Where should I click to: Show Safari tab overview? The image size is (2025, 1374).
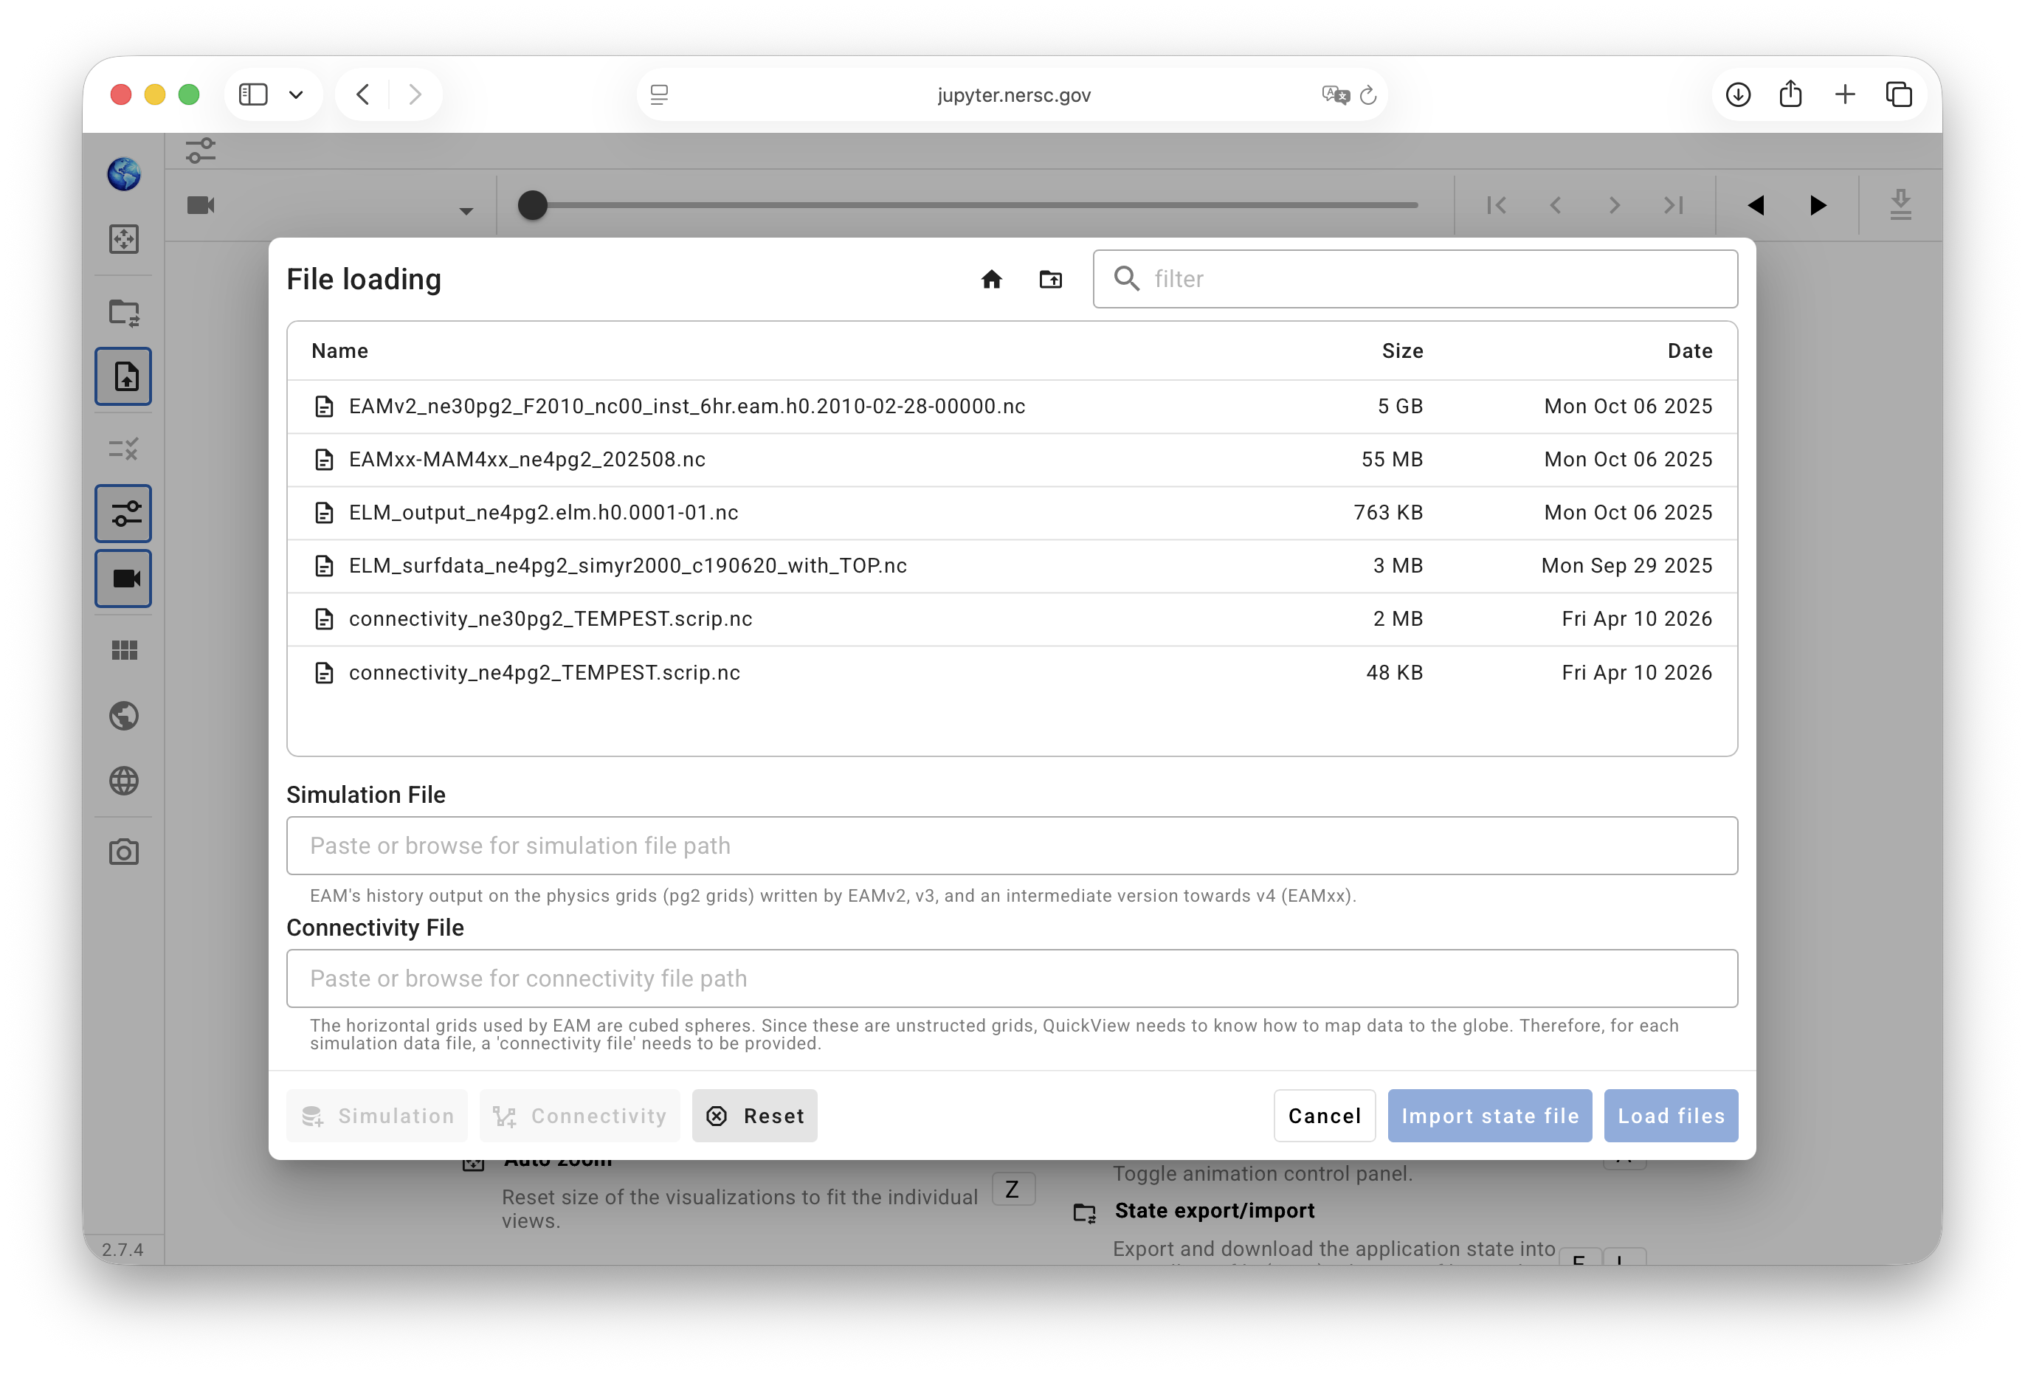point(1900,94)
